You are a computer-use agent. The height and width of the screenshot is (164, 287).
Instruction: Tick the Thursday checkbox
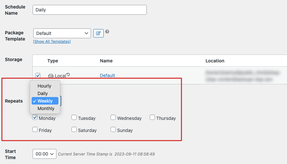152,117
